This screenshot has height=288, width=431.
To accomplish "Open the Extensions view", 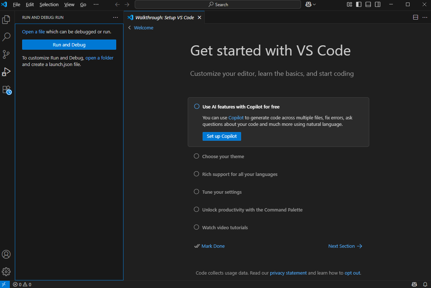I will (x=7, y=90).
